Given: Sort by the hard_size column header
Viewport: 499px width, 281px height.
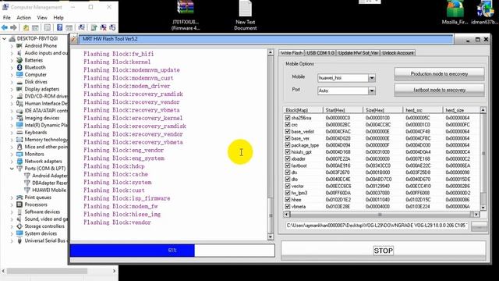Looking at the screenshot, I should [461, 110].
